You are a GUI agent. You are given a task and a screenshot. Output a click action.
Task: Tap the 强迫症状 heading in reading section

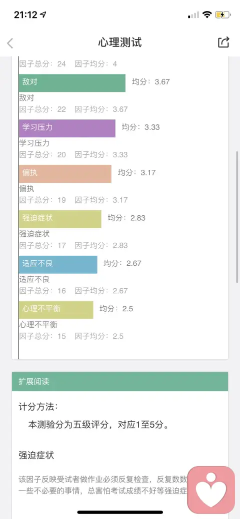36,456
